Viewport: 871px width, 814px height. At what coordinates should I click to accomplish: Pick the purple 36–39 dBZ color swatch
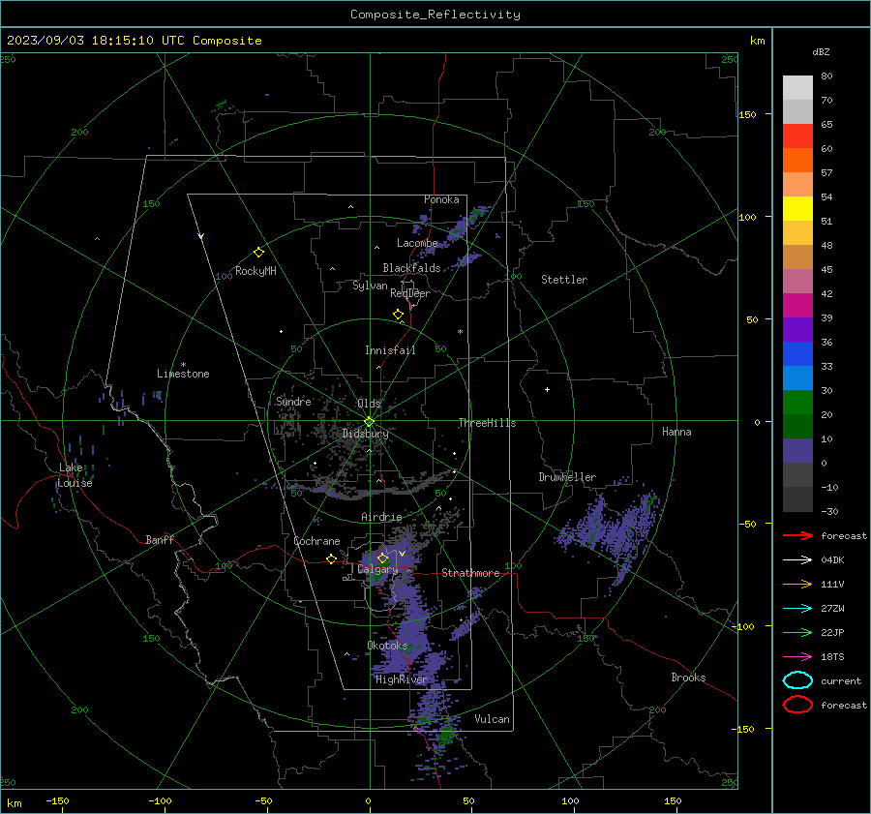[x=797, y=329]
